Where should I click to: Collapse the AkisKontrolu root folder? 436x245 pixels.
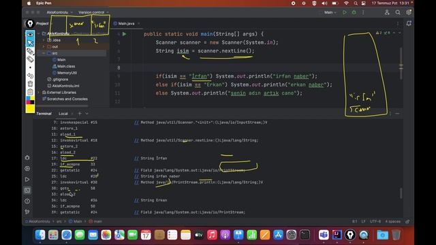click(38, 33)
